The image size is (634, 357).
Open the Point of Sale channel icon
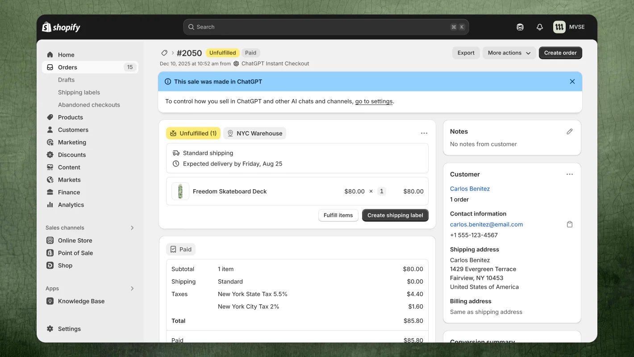[50, 253]
